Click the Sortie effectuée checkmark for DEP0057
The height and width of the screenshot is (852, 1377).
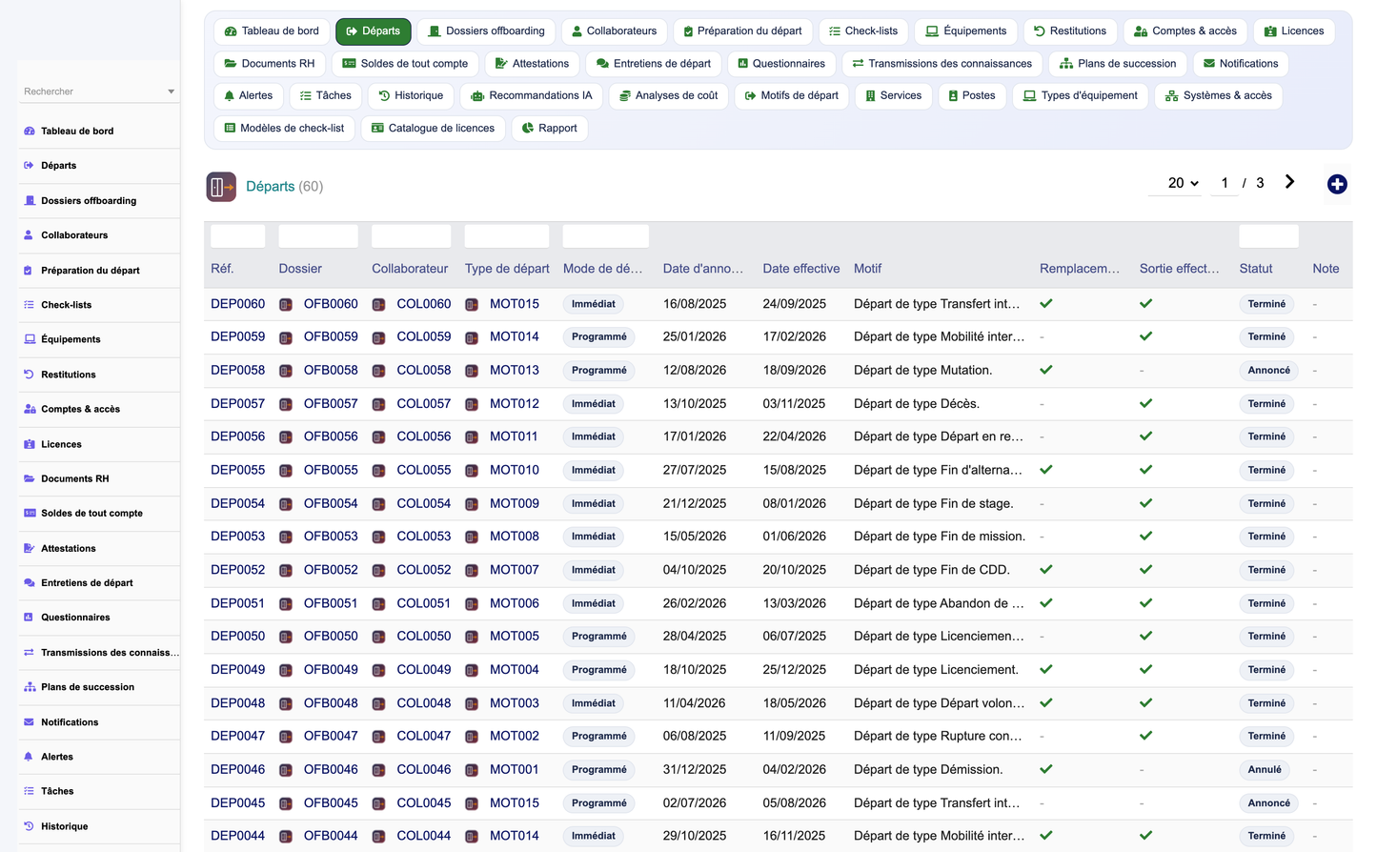[1145, 404]
